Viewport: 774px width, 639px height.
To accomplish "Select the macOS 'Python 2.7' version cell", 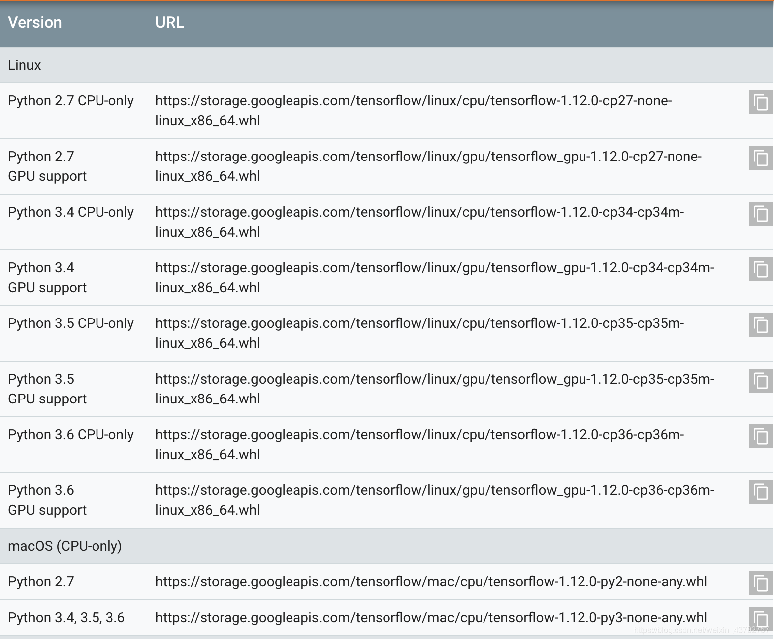I will point(41,582).
